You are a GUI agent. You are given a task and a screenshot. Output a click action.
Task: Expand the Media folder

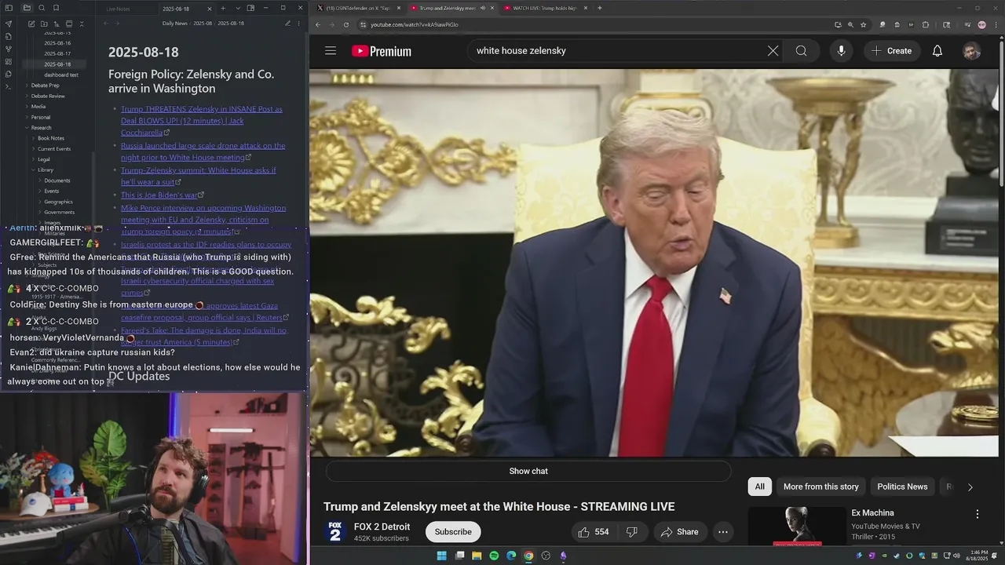38,106
